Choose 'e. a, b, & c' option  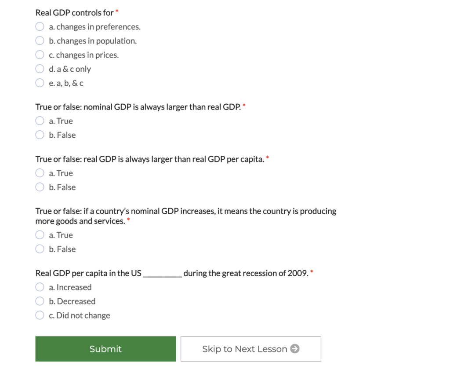(x=40, y=83)
